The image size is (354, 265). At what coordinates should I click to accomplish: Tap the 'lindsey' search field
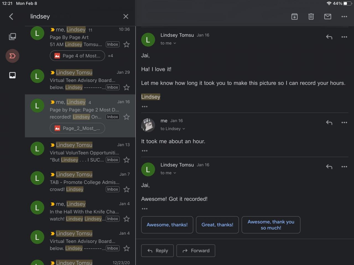click(75, 17)
